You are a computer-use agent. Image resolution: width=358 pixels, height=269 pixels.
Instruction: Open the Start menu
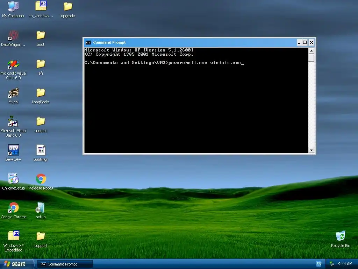click(x=16, y=264)
